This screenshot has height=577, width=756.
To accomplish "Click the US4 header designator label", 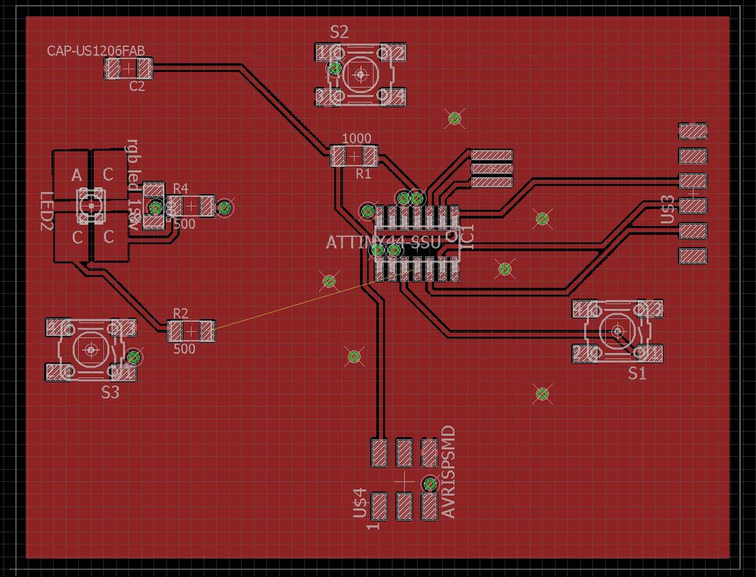I will click(x=360, y=503).
